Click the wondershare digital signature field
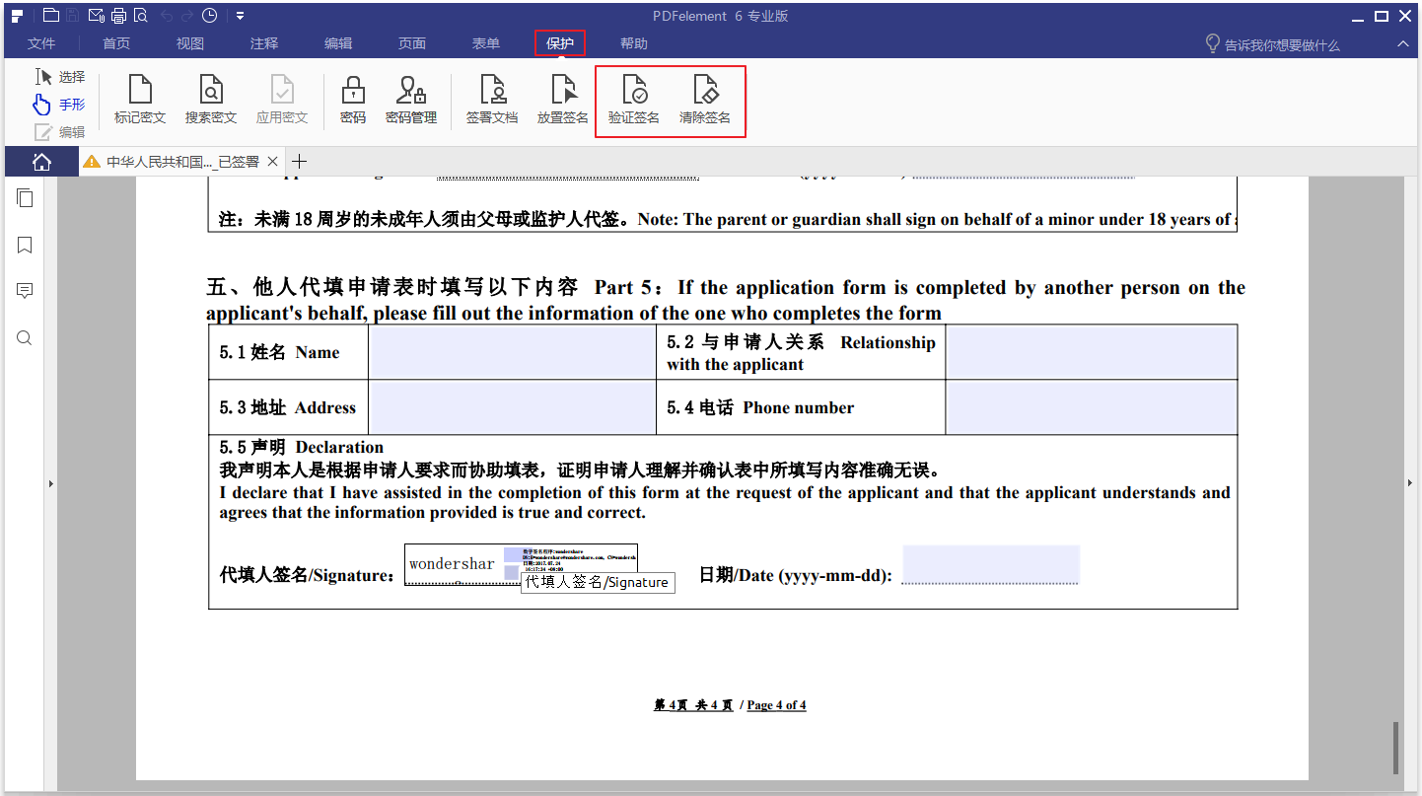The height and width of the screenshot is (796, 1422). tap(521, 564)
